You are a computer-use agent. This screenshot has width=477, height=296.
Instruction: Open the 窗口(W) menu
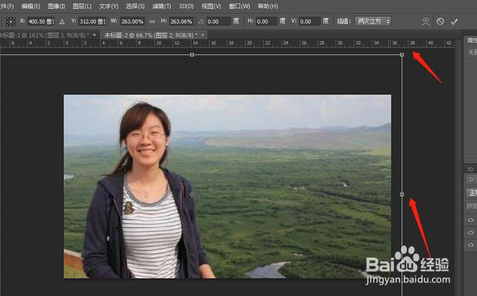[x=239, y=6]
